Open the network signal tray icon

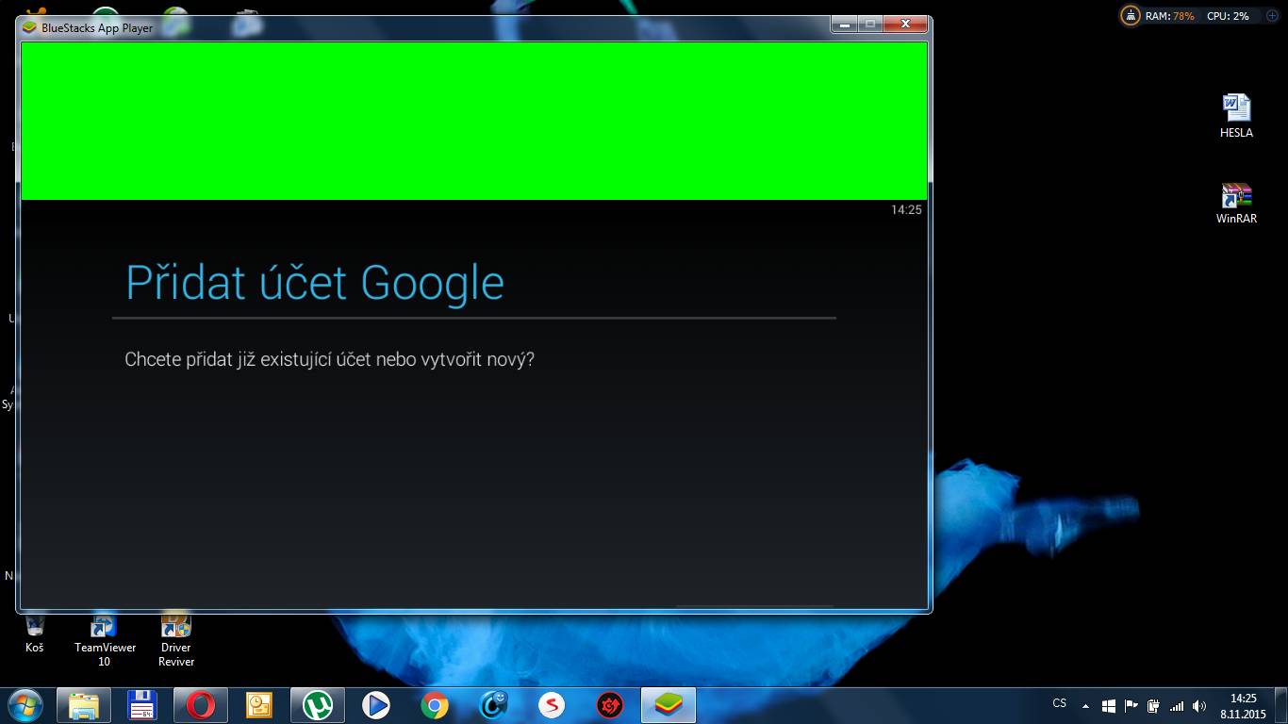(x=1176, y=705)
